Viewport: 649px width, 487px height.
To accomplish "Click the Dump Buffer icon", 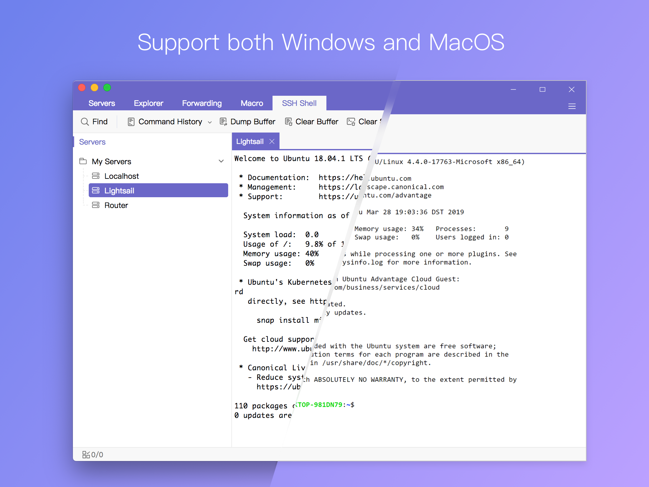I will click(223, 122).
